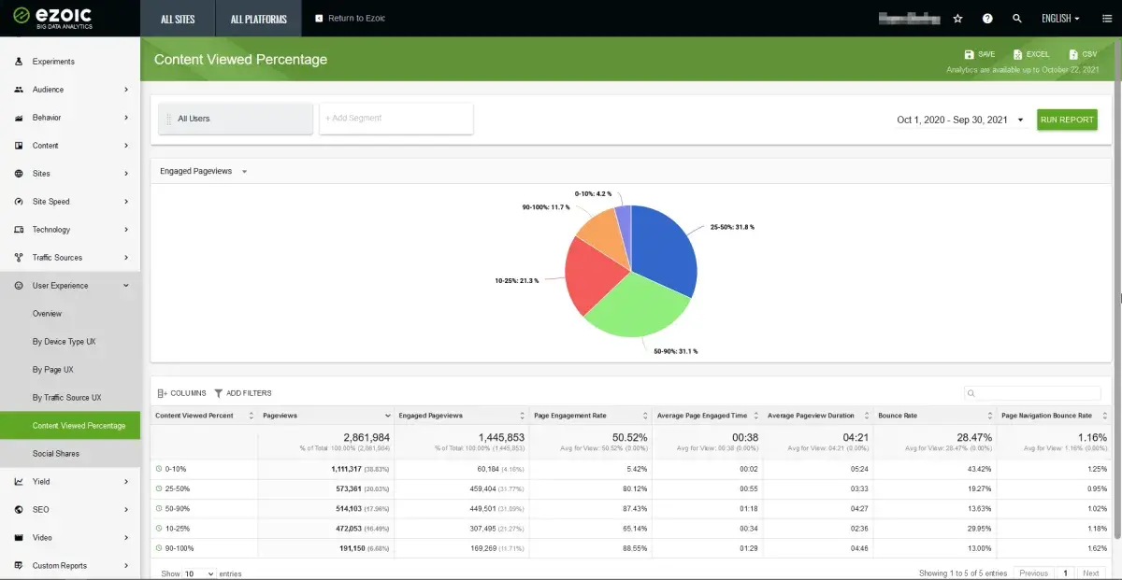Expand the Engaged Pageviews metric dropdown
The height and width of the screenshot is (580, 1122).
pos(244,172)
